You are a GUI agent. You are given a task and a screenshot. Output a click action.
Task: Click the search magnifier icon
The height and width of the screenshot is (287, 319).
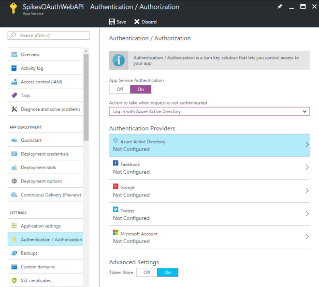tap(13, 35)
